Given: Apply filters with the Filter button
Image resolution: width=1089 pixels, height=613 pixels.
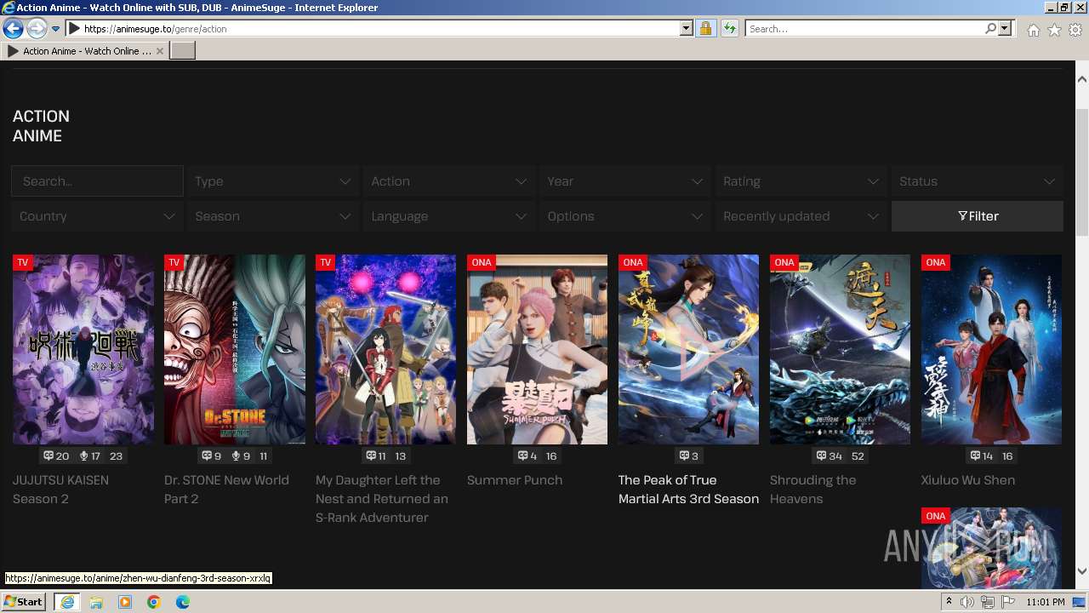Looking at the screenshot, I should 978,216.
